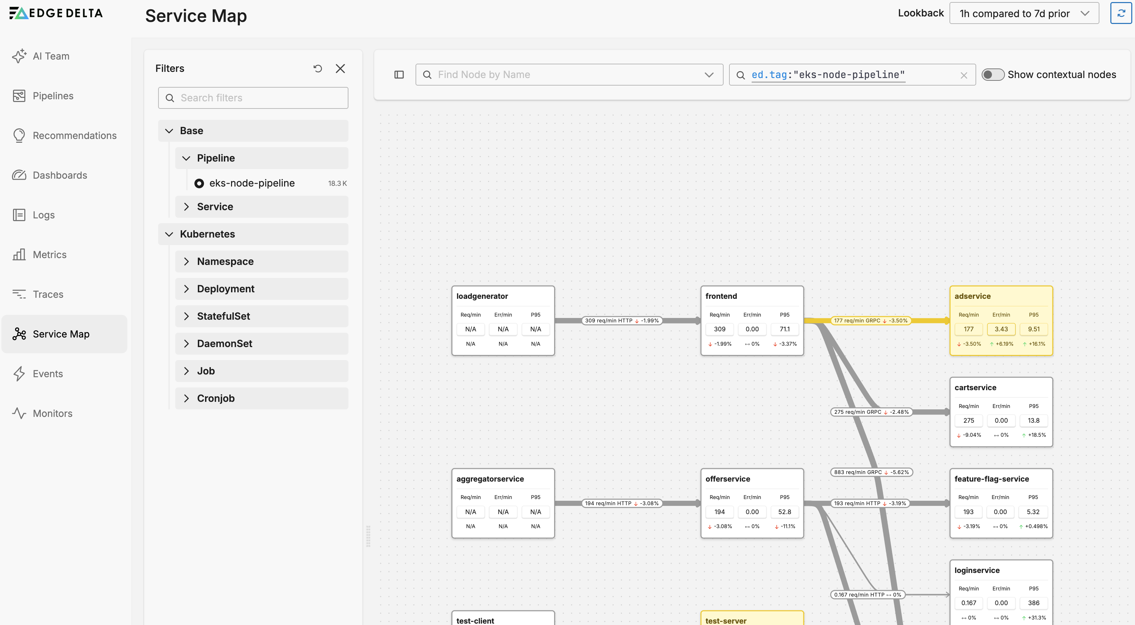Screen dimensions: 1135x625
Task: Open the Lookback time range dropdown
Action: tap(1023, 13)
